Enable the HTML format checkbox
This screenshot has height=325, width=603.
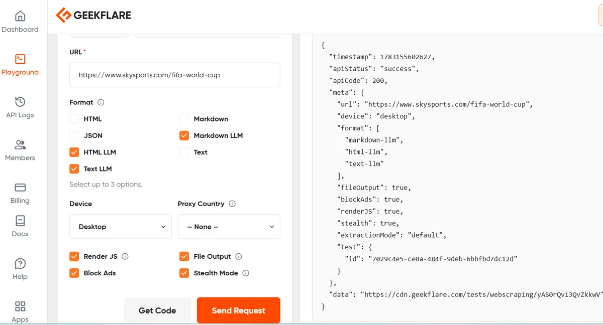[x=74, y=119]
